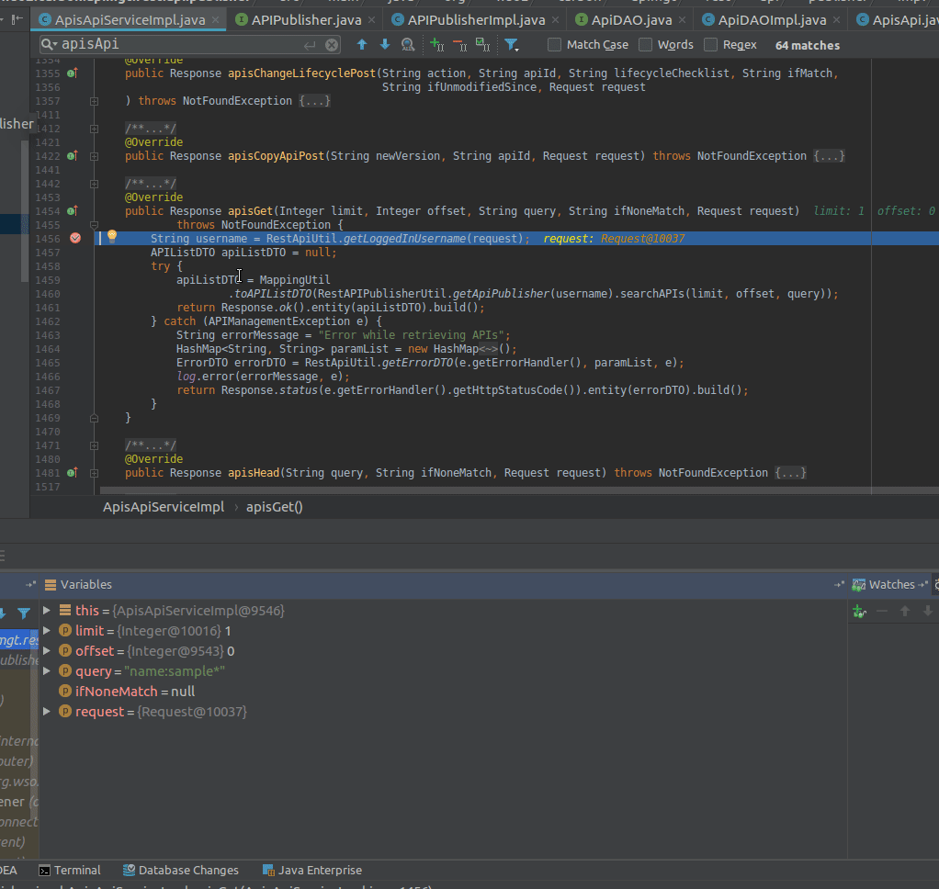Click breakpoint marker on line 1456
939x889 pixels.
tap(75, 238)
